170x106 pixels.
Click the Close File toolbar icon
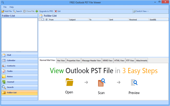point(24,11)
